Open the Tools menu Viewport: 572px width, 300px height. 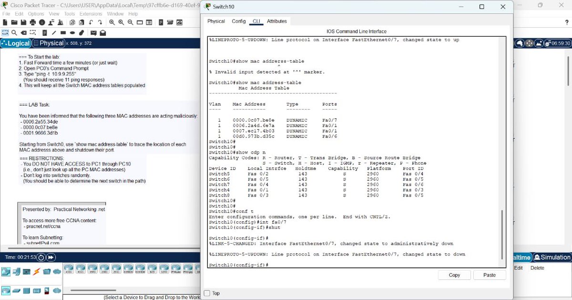pos(70,14)
